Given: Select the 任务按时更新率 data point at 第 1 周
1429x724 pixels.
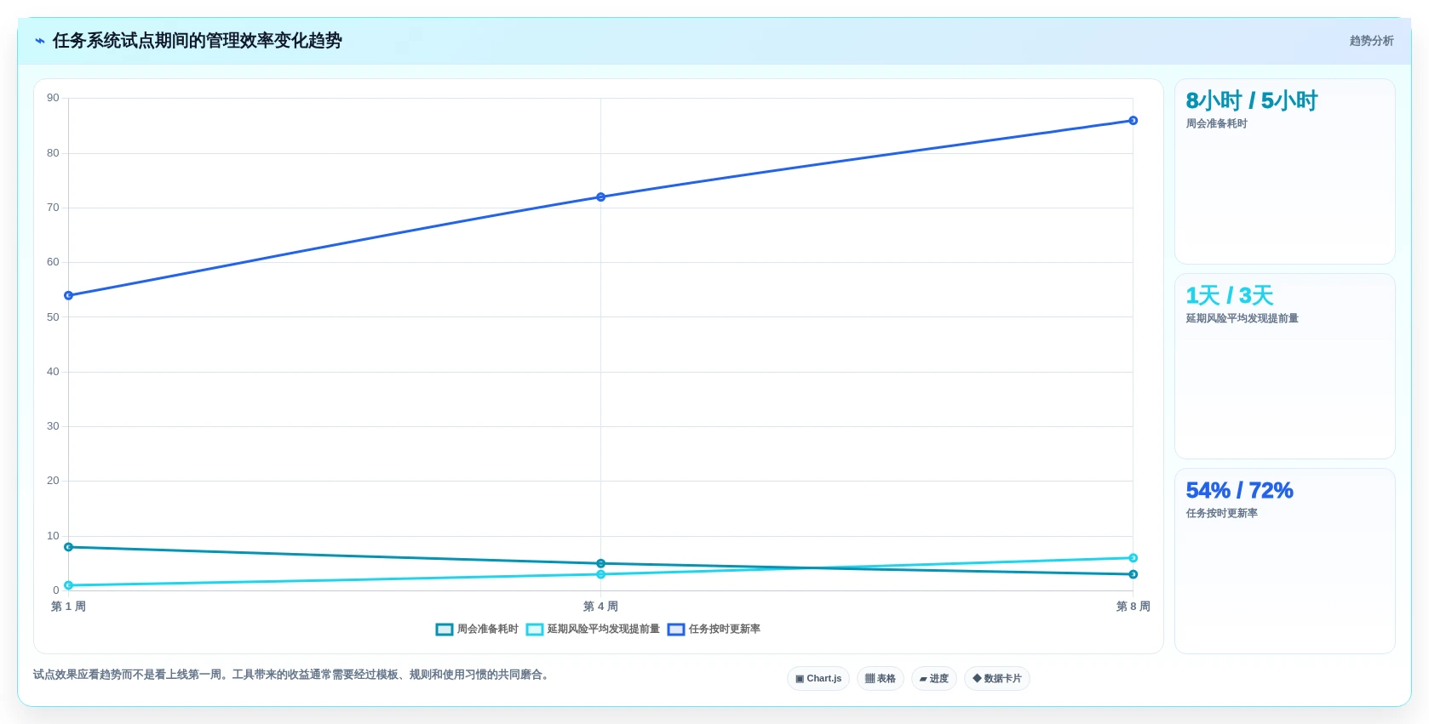Looking at the screenshot, I should (x=69, y=296).
